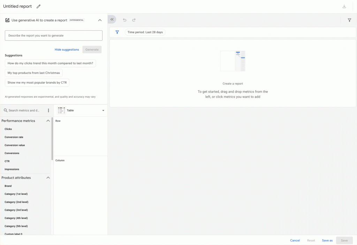Click the undo arrow icon
Image resolution: width=357 pixels, height=245 pixels.
(x=125, y=20)
